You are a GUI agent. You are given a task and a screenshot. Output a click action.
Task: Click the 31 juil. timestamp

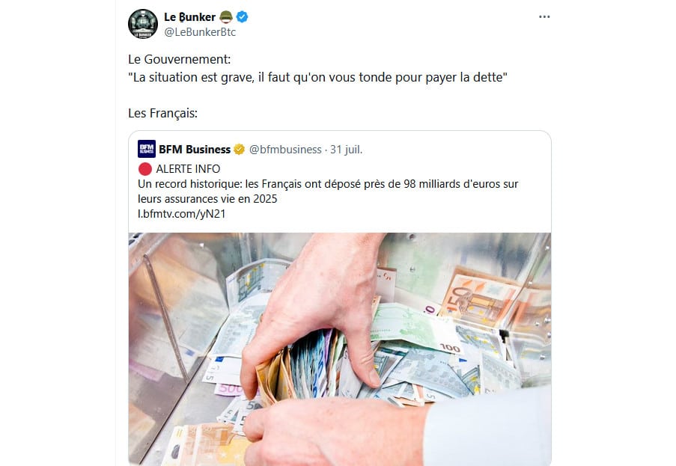coord(346,150)
